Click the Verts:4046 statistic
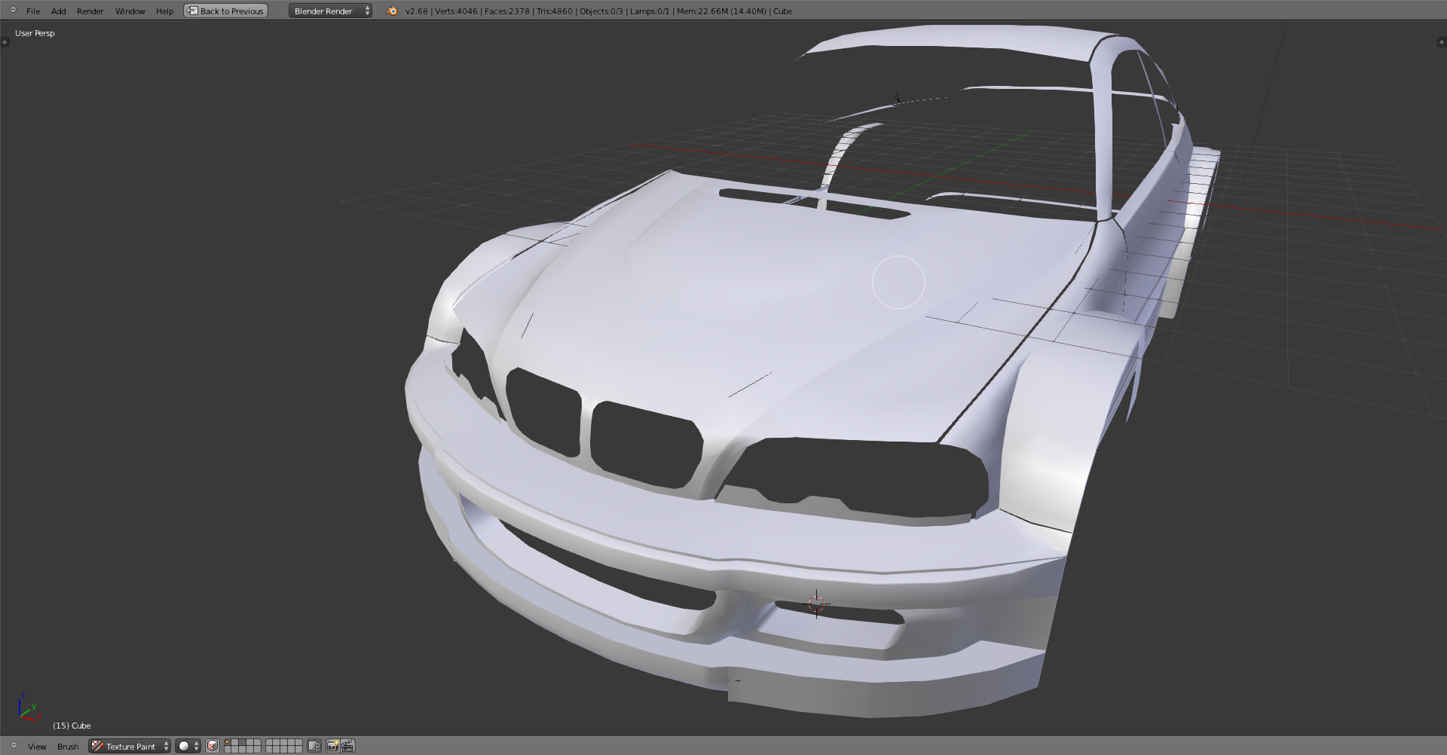The width and height of the screenshot is (1447, 755). (x=456, y=11)
